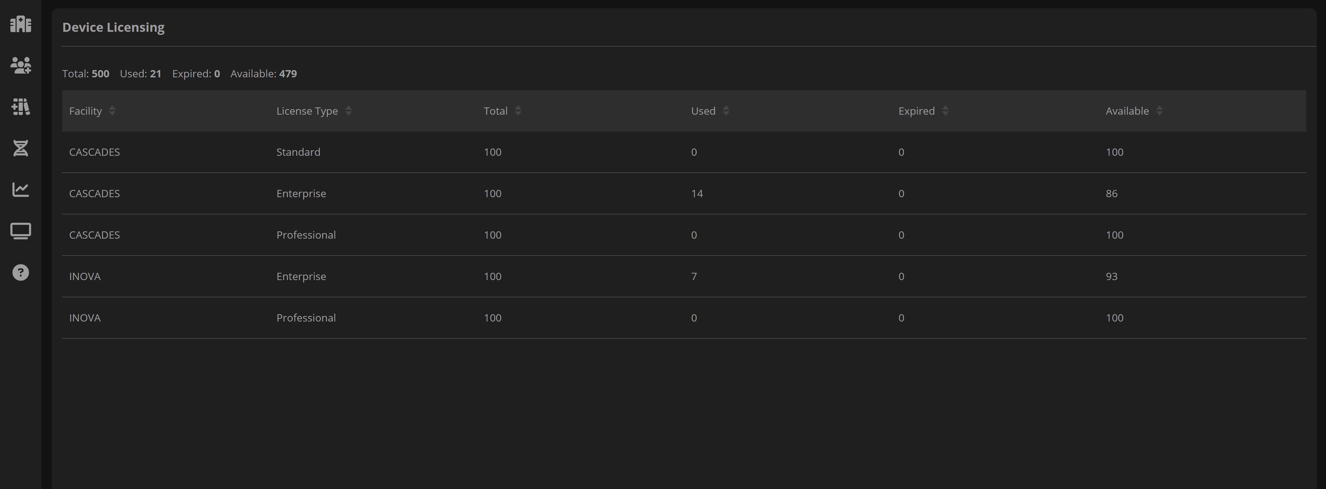Open the users group icon in sidebar
Image resolution: width=1326 pixels, height=489 pixels.
21,65
